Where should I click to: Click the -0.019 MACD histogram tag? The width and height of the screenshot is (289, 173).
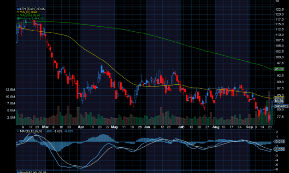[x=279, y=141]
